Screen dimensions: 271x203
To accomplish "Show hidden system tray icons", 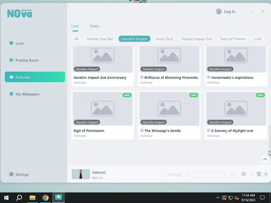I will [218, 198].
